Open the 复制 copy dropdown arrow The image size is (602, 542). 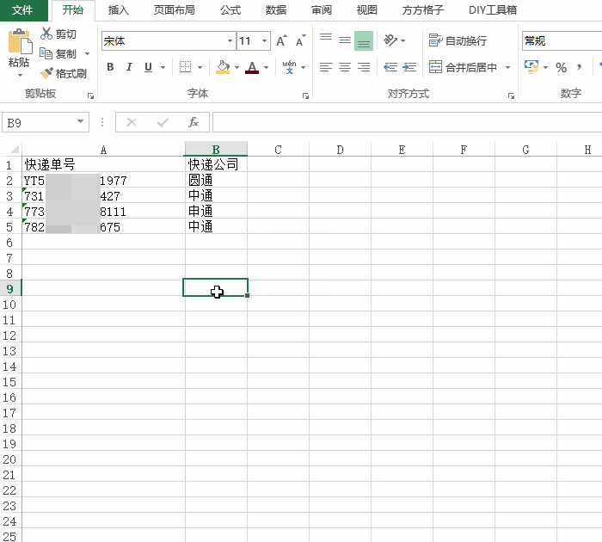pos(87,54)
